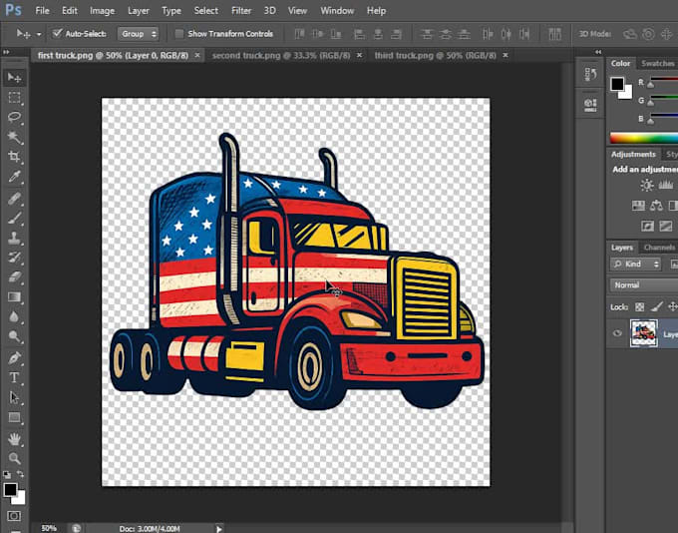Click the 50% zoom level field
This screenshot has height=533, width=678.
(49, 528)
